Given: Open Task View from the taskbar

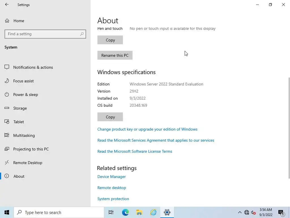Looking at the screenshot, I should click(111, 212).
